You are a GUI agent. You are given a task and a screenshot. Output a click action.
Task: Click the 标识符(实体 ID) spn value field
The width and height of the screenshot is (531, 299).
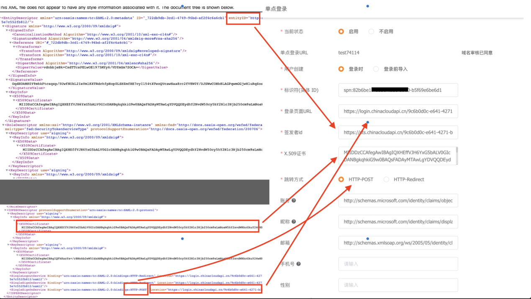[398, 90]
